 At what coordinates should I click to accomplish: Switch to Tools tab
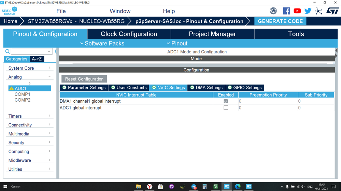coord(296,34)
